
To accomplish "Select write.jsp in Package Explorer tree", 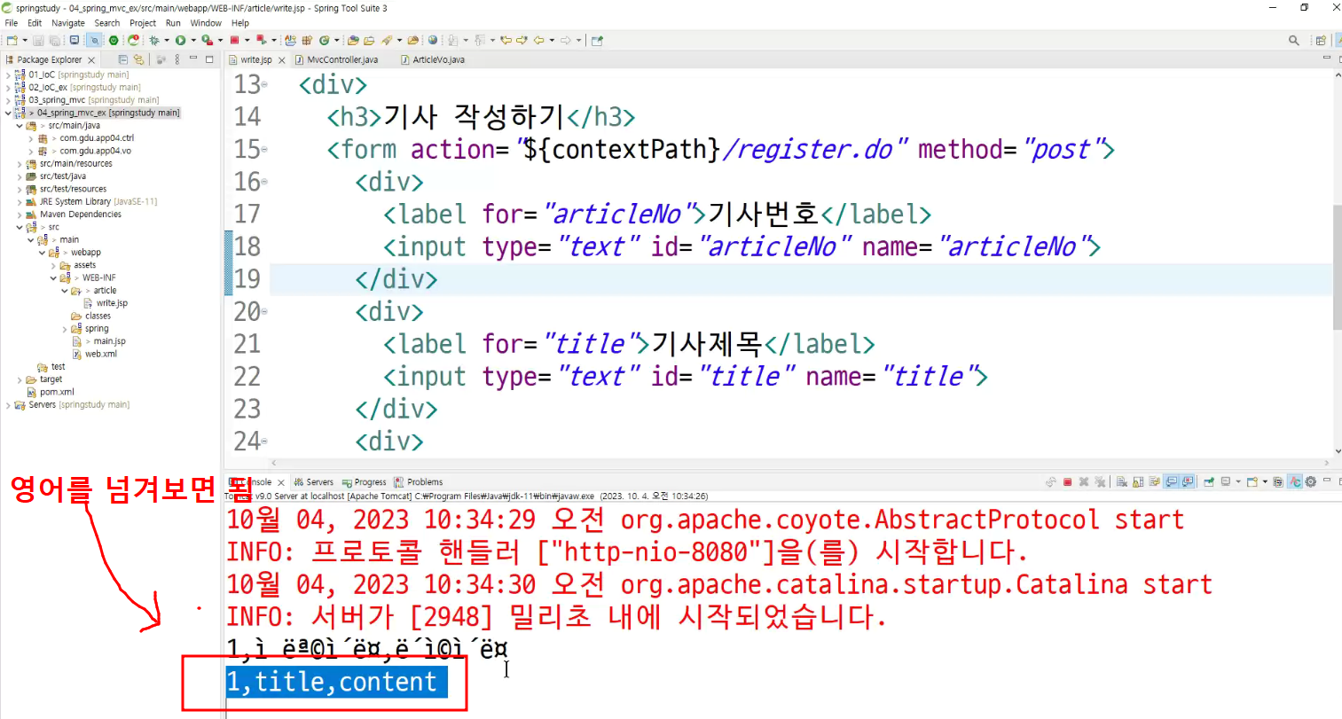I will pos(112,303).
